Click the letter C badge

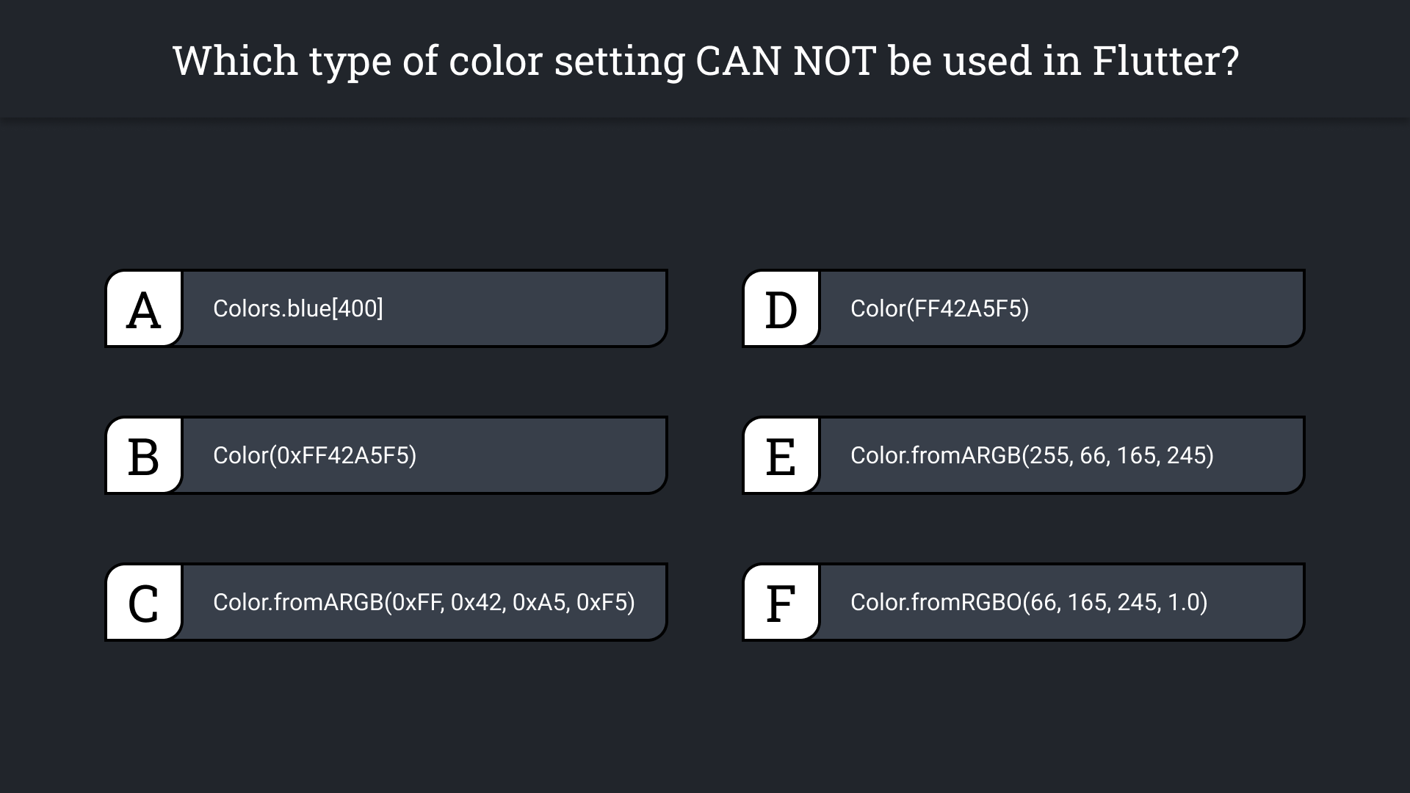point(144,603)
